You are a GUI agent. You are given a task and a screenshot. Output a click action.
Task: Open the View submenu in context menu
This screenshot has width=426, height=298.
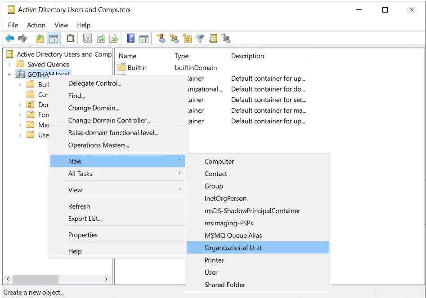(75, 190)
